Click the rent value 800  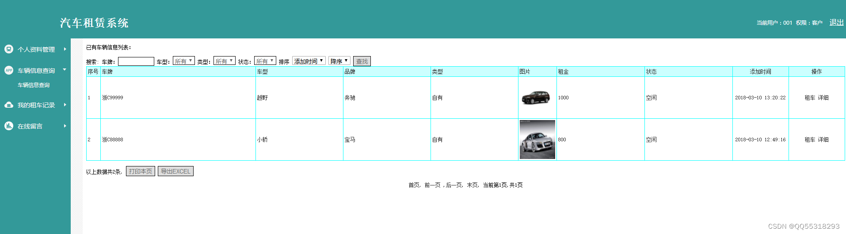tap(562, 140)
